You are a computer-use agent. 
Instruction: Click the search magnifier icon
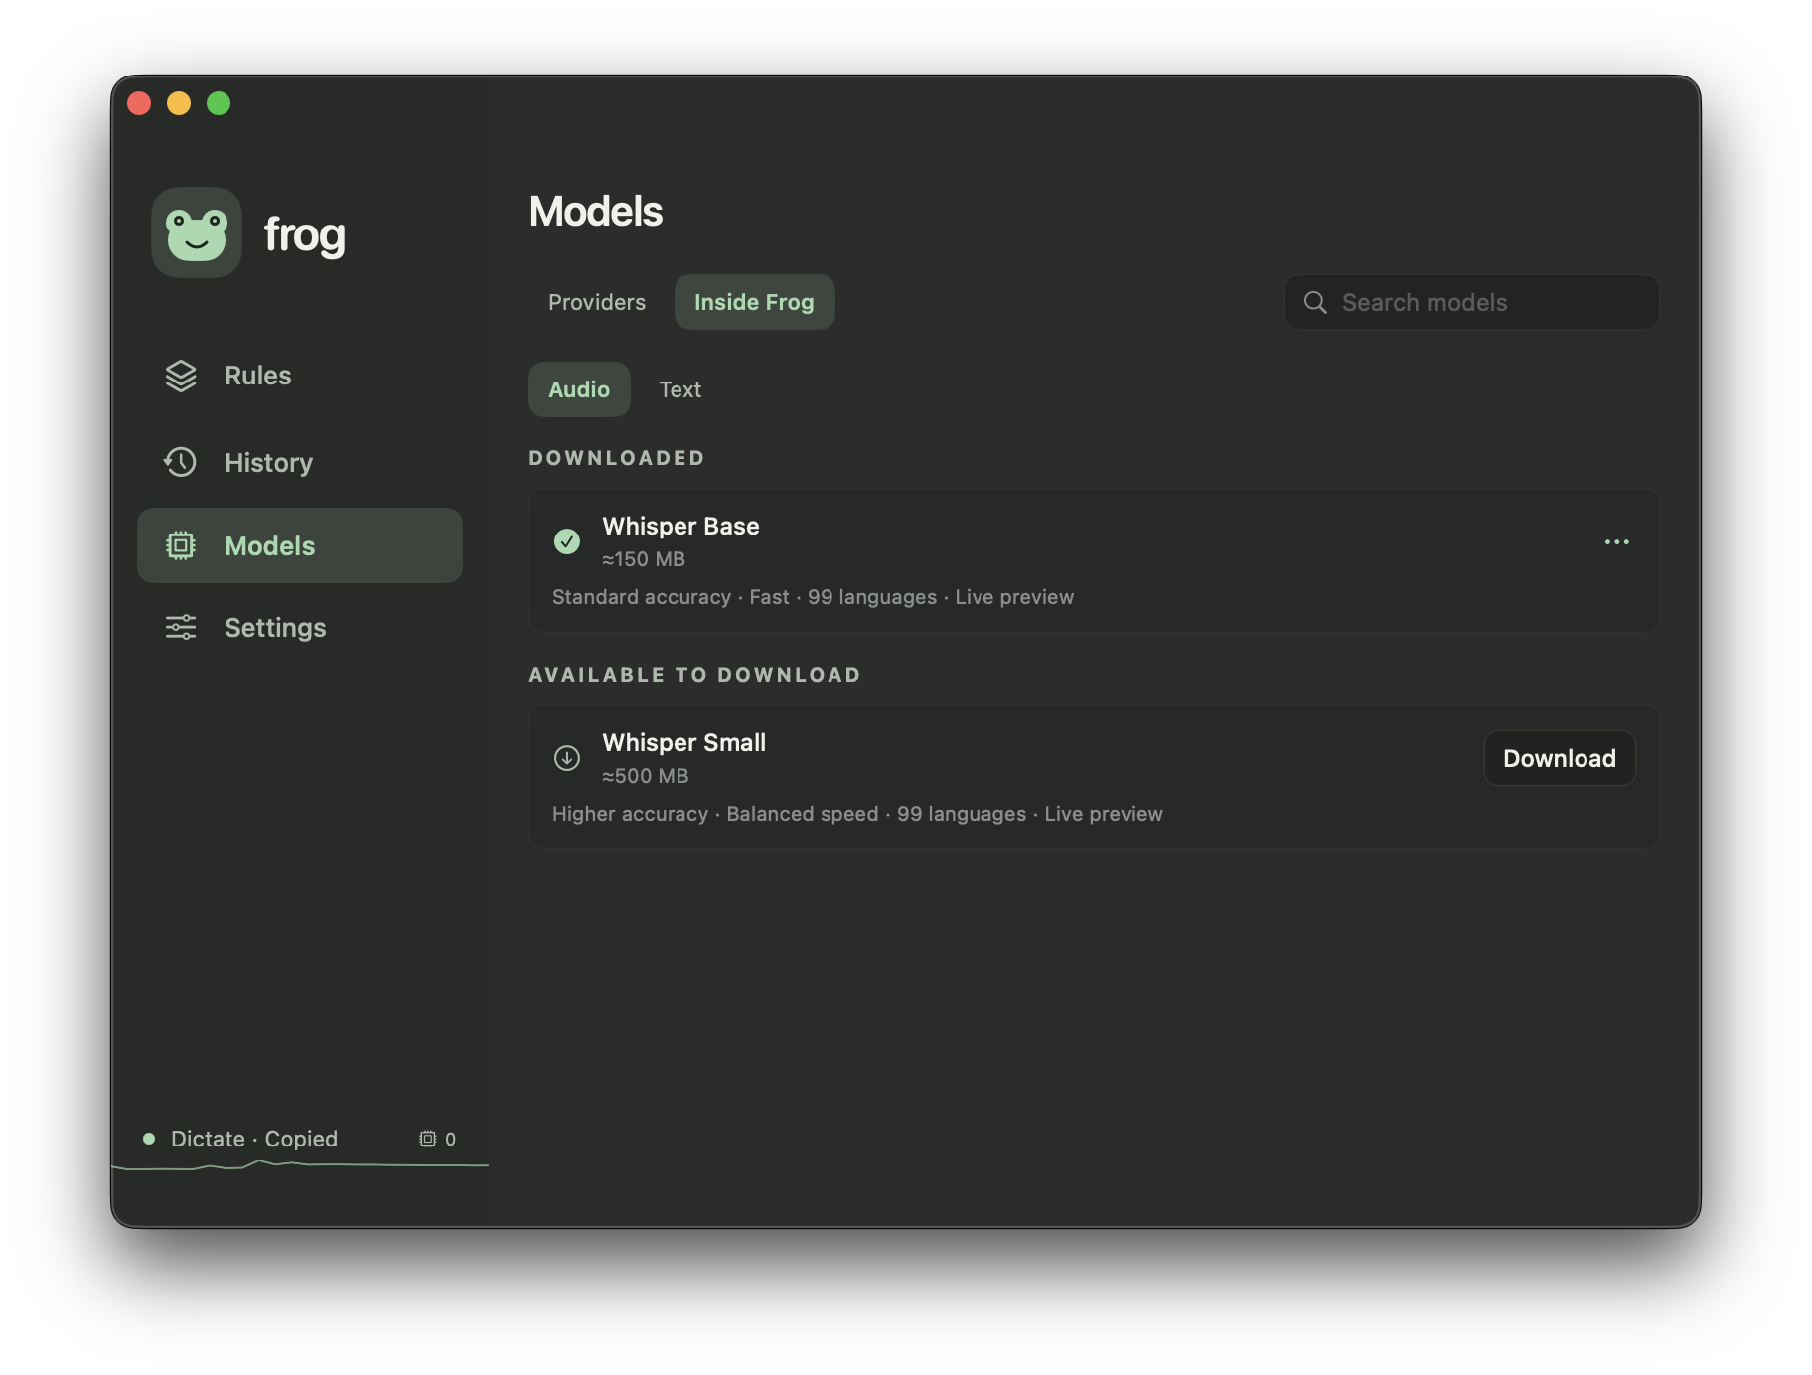pyautogui.click(x=1315, y=302)
